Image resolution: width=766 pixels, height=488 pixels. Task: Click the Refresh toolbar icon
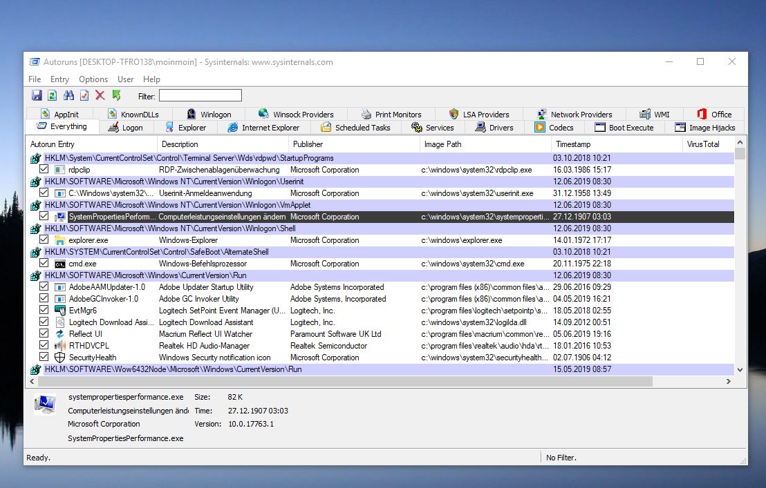pos(53,95)
